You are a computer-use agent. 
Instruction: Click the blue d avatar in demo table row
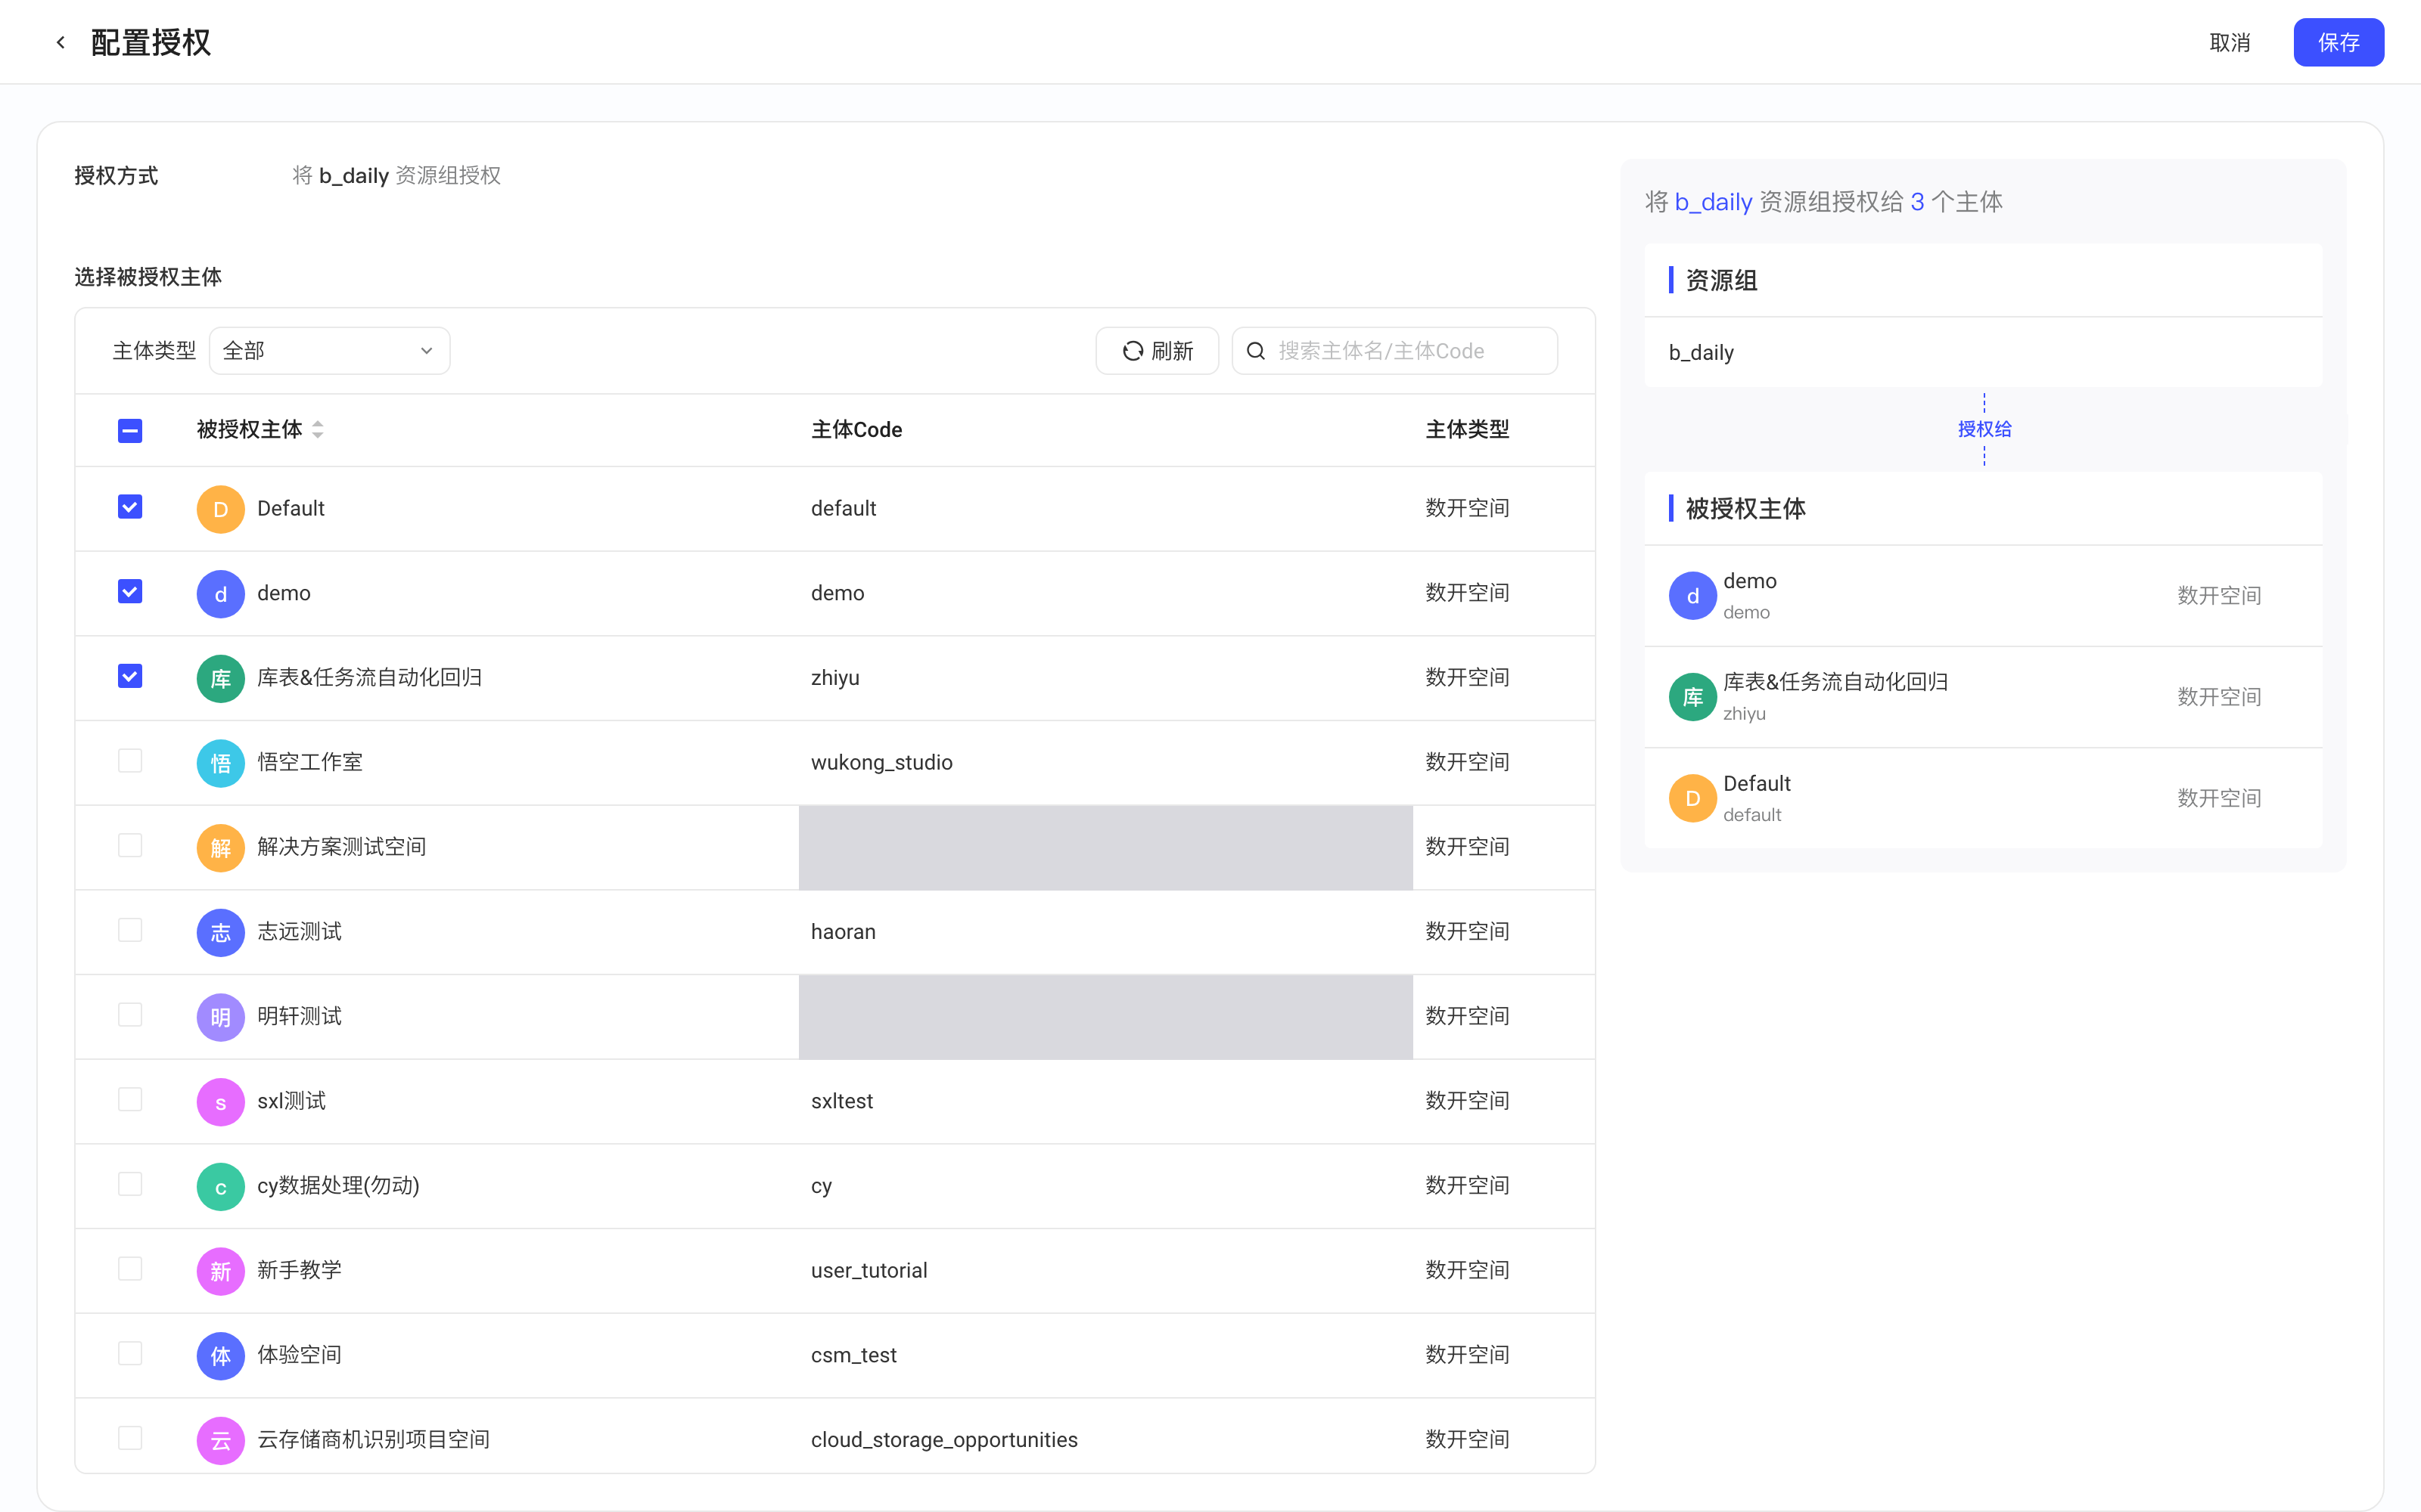tap(220, 594)
